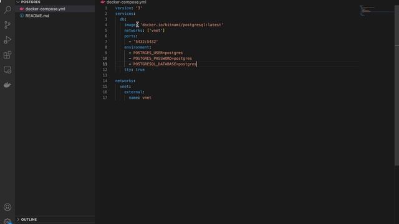The height and width of the screenshot is (224, 399).
Task: Click the 'image' key on line 4
Action: (130, 25)
